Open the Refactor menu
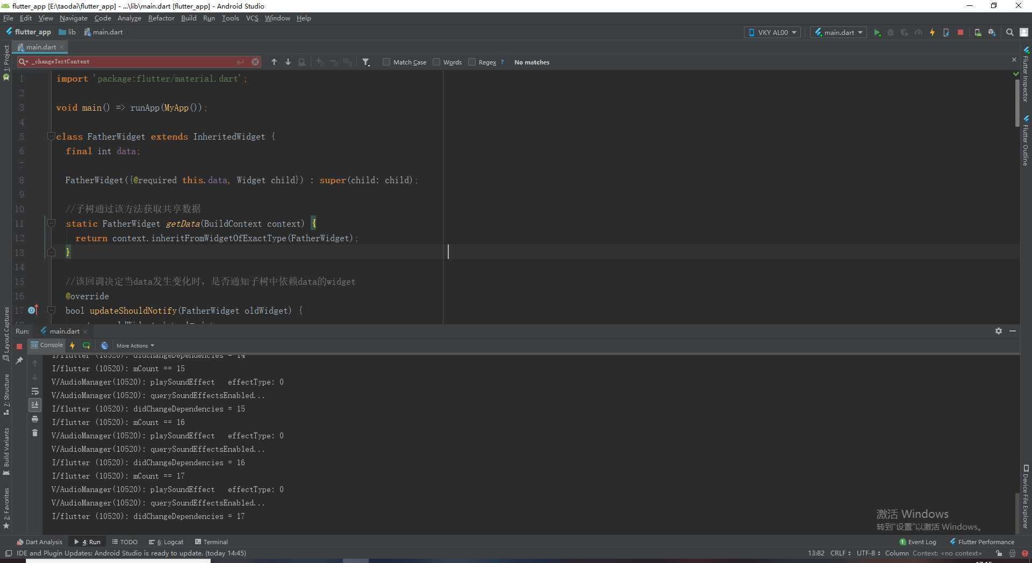The image size is (1032, 563). [161, 18]
